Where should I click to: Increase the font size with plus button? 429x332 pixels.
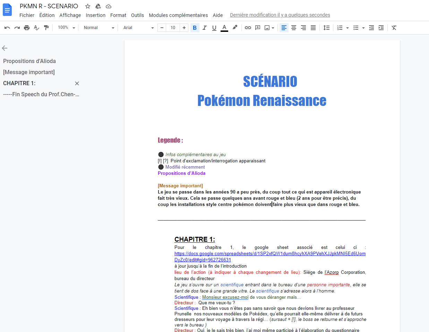pyautogui.click(x=184, y=28)
